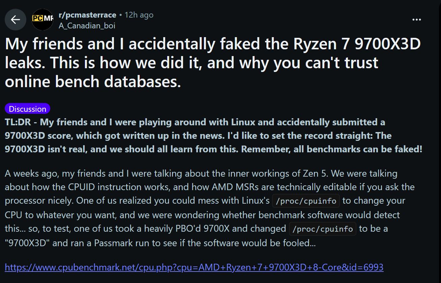
Task: Click the 12h ago timestamp
Action: pyautogui.click(x=139, y=15)
